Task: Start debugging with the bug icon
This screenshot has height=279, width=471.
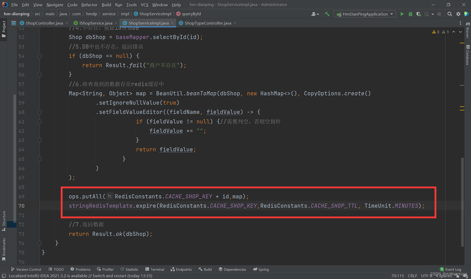Action: click(x=410, y=14)
